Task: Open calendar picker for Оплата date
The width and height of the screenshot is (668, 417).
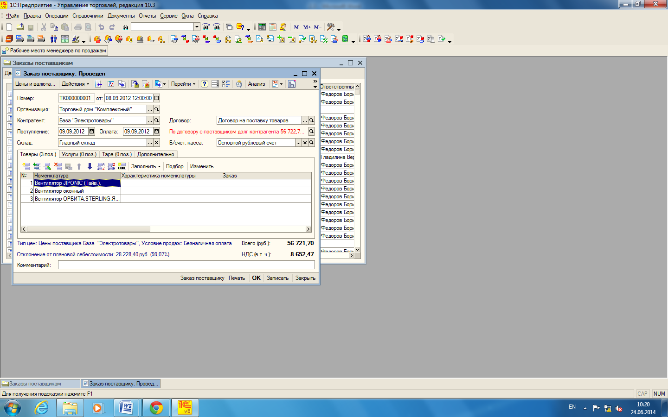Action: coord(157,132)
